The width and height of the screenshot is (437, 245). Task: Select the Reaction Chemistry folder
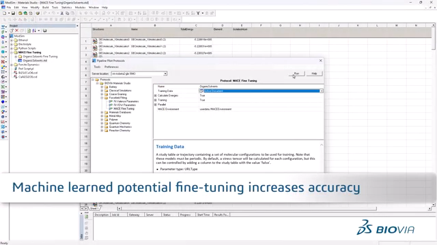coord(119,130)
